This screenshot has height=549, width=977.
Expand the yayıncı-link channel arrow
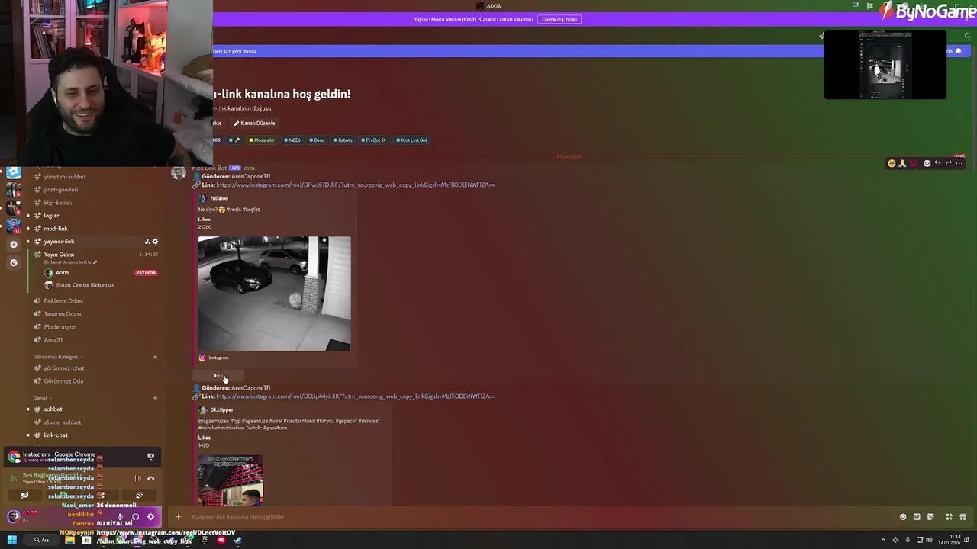tap(28, 241)
